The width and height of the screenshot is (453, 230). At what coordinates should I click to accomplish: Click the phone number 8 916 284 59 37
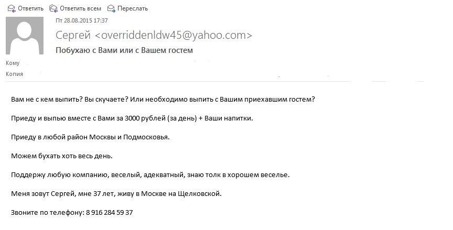click(x=110, y=213)
